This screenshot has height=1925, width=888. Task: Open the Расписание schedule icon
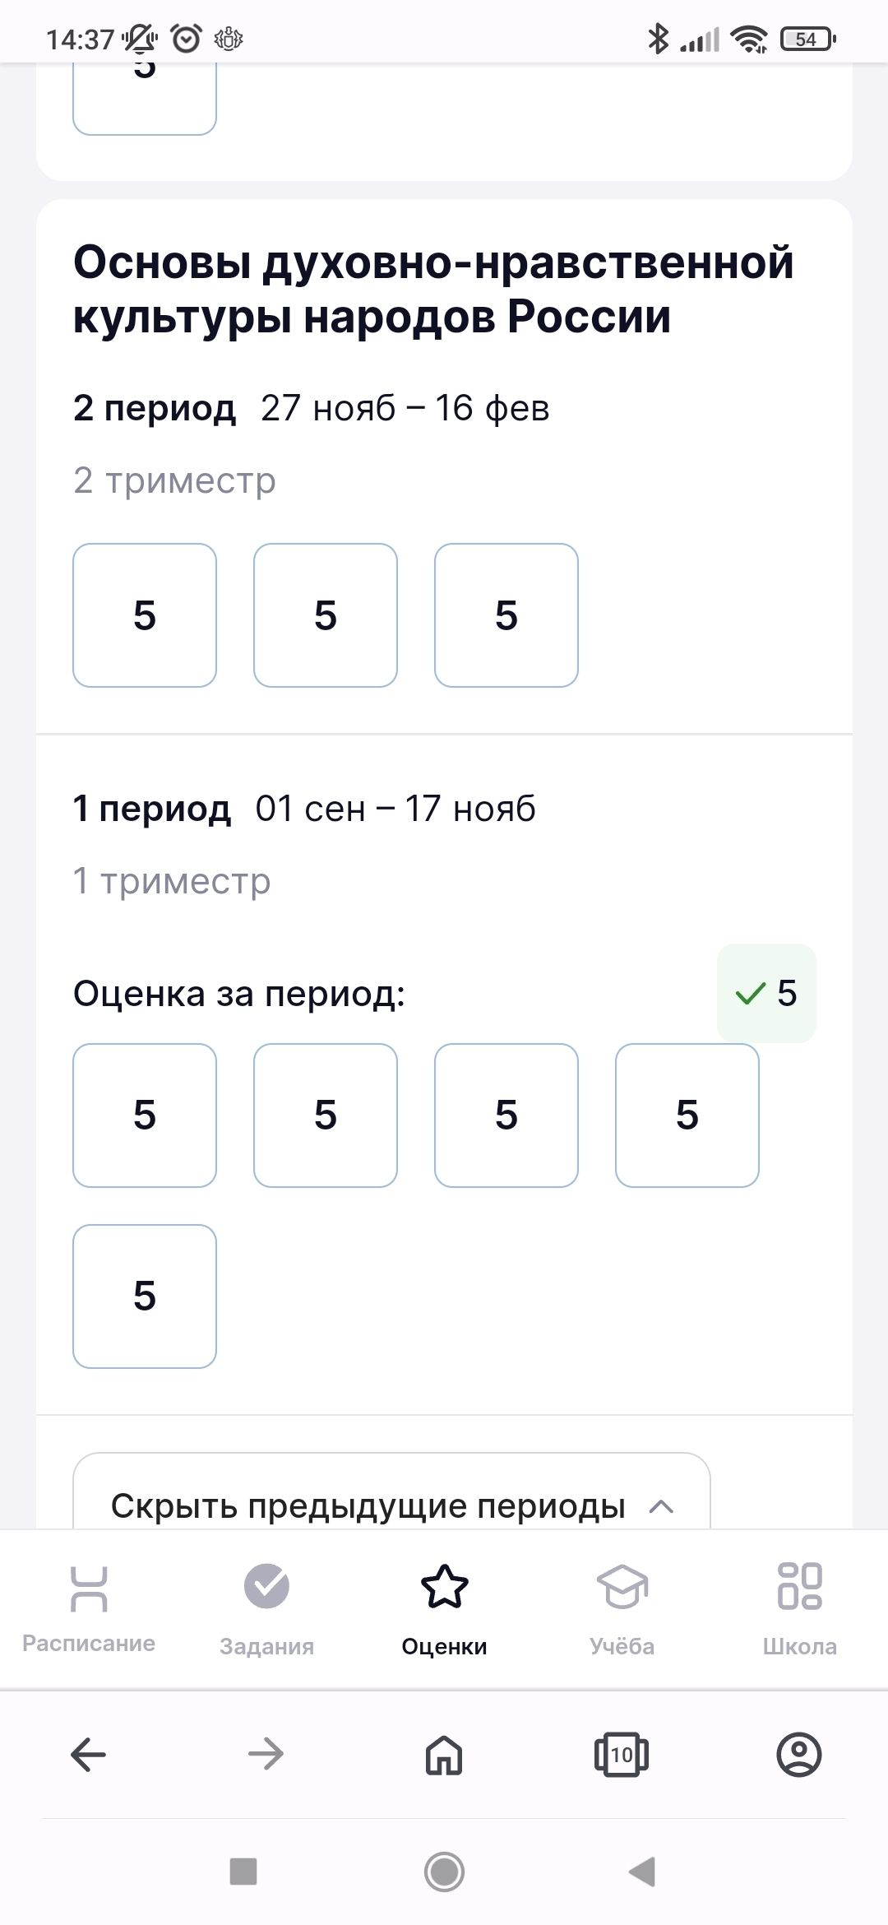click(89, 1588)
